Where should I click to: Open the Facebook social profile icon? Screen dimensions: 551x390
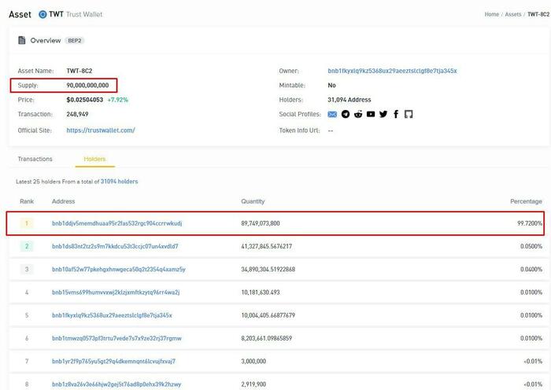pyautogui.click(x=396, y=114)
